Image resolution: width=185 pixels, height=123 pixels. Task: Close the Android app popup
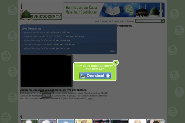(116, 63)
